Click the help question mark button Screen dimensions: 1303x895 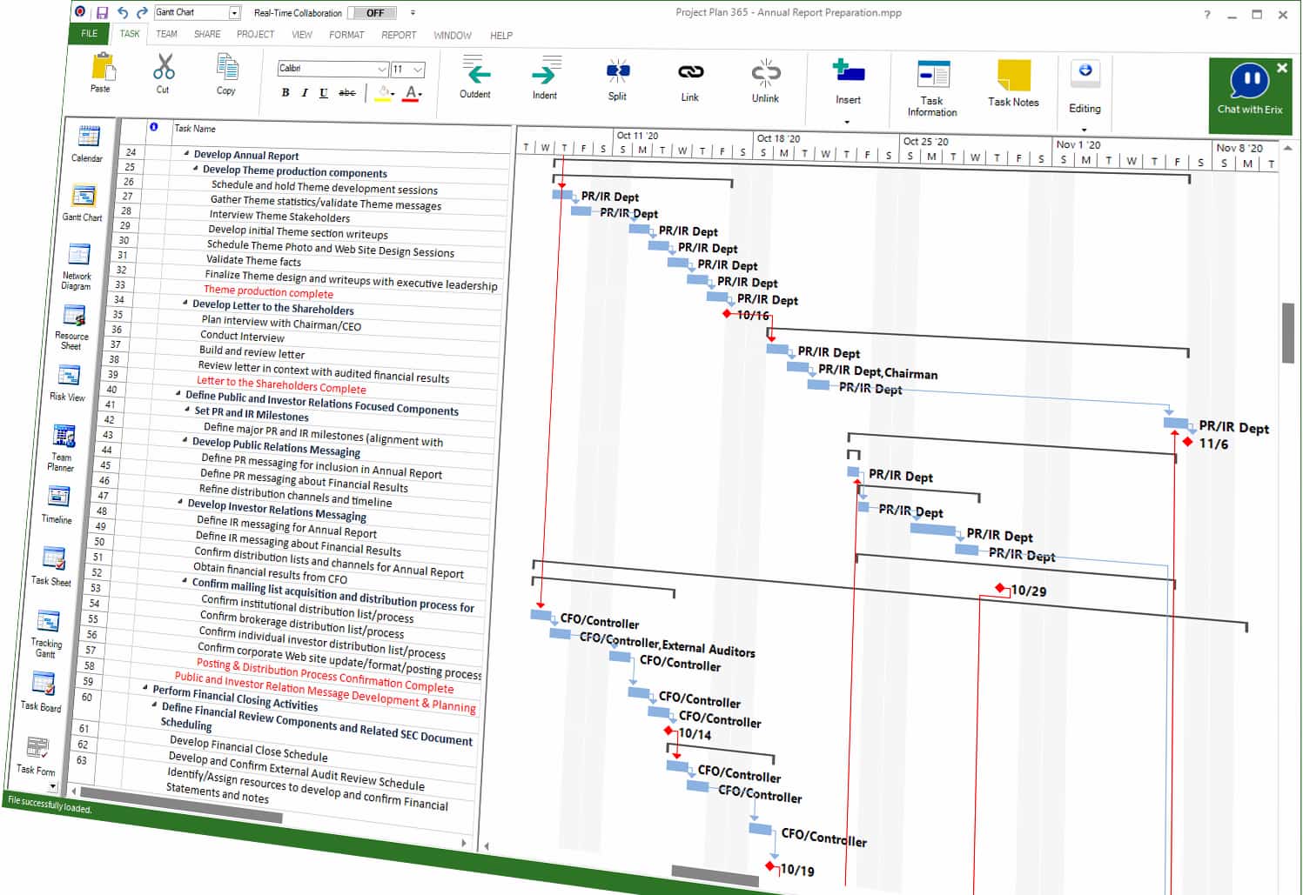point(1207,15)
